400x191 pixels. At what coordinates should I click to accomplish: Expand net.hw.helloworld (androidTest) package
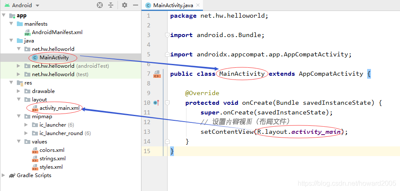click(19, 66)
